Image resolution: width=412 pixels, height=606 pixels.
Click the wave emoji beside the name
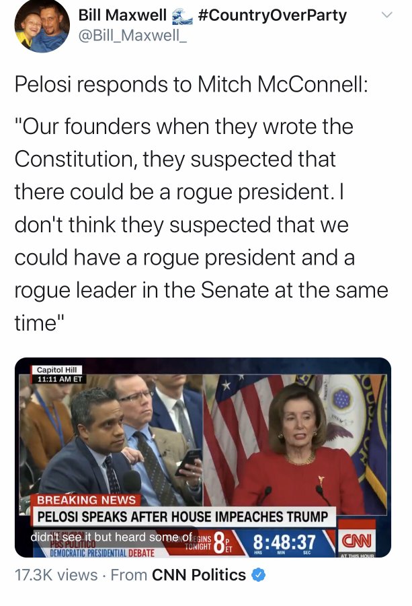click(182, 16)
